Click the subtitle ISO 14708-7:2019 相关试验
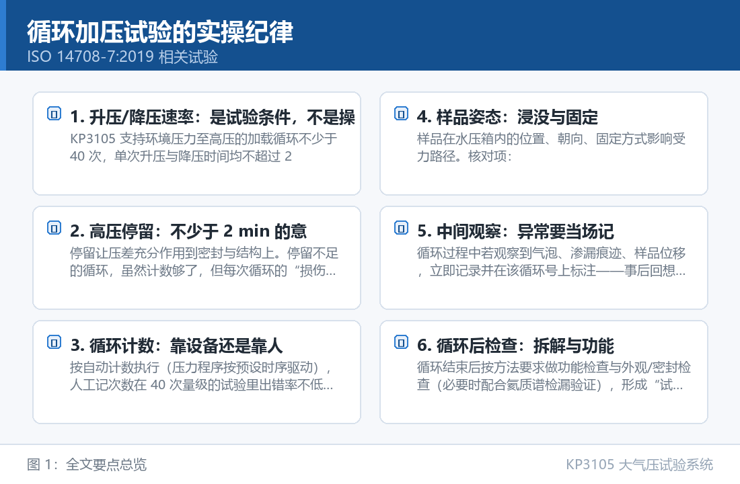Viewport: 740px width, 484px height. tap(122, 56)
